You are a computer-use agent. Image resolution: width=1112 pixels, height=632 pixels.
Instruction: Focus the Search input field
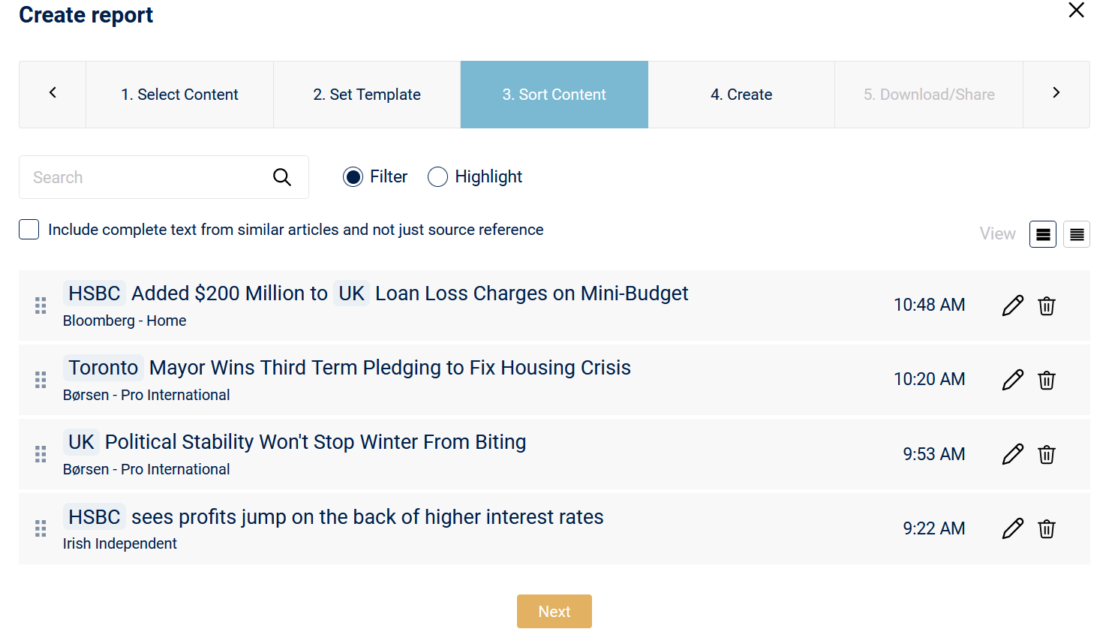(x=164, y=177)
